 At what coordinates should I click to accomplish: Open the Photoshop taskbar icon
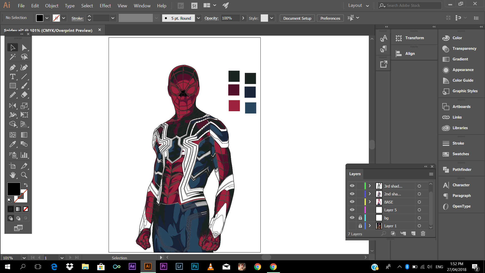coord(195,266)
